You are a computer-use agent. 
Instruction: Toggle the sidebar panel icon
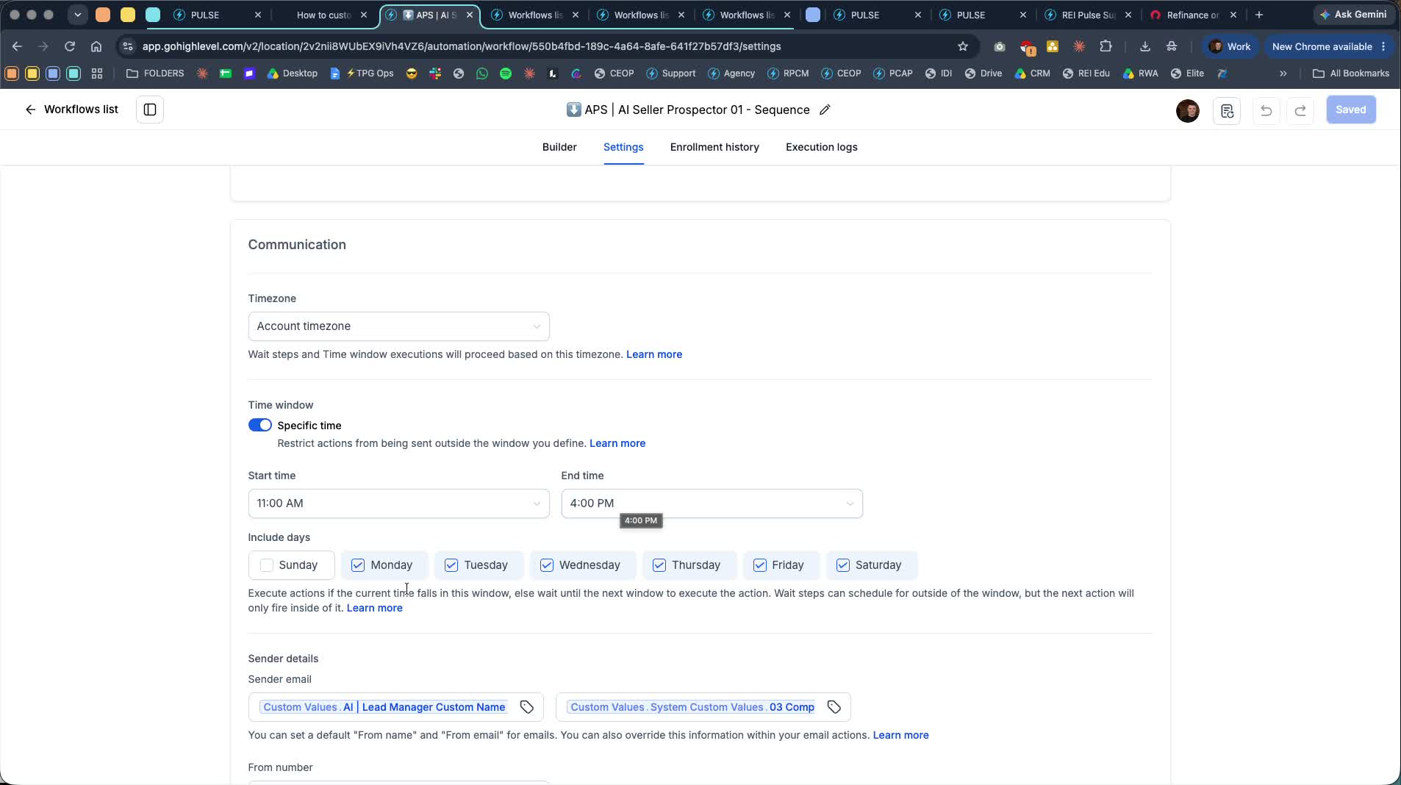tap(150, 110)
